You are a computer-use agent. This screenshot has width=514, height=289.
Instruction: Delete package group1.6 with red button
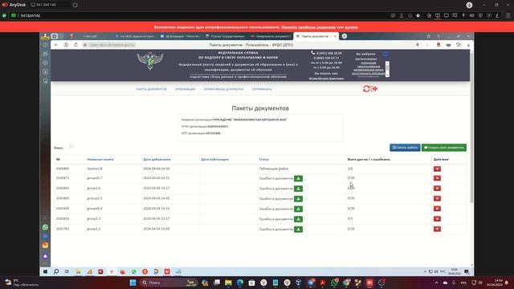pyautogui.click(x=437, y=188)
